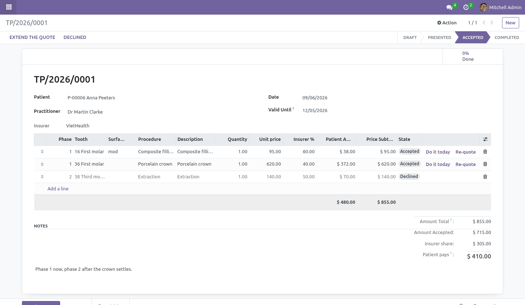
Task: Select the Presented status stage
Action: [x=439, y=37]
